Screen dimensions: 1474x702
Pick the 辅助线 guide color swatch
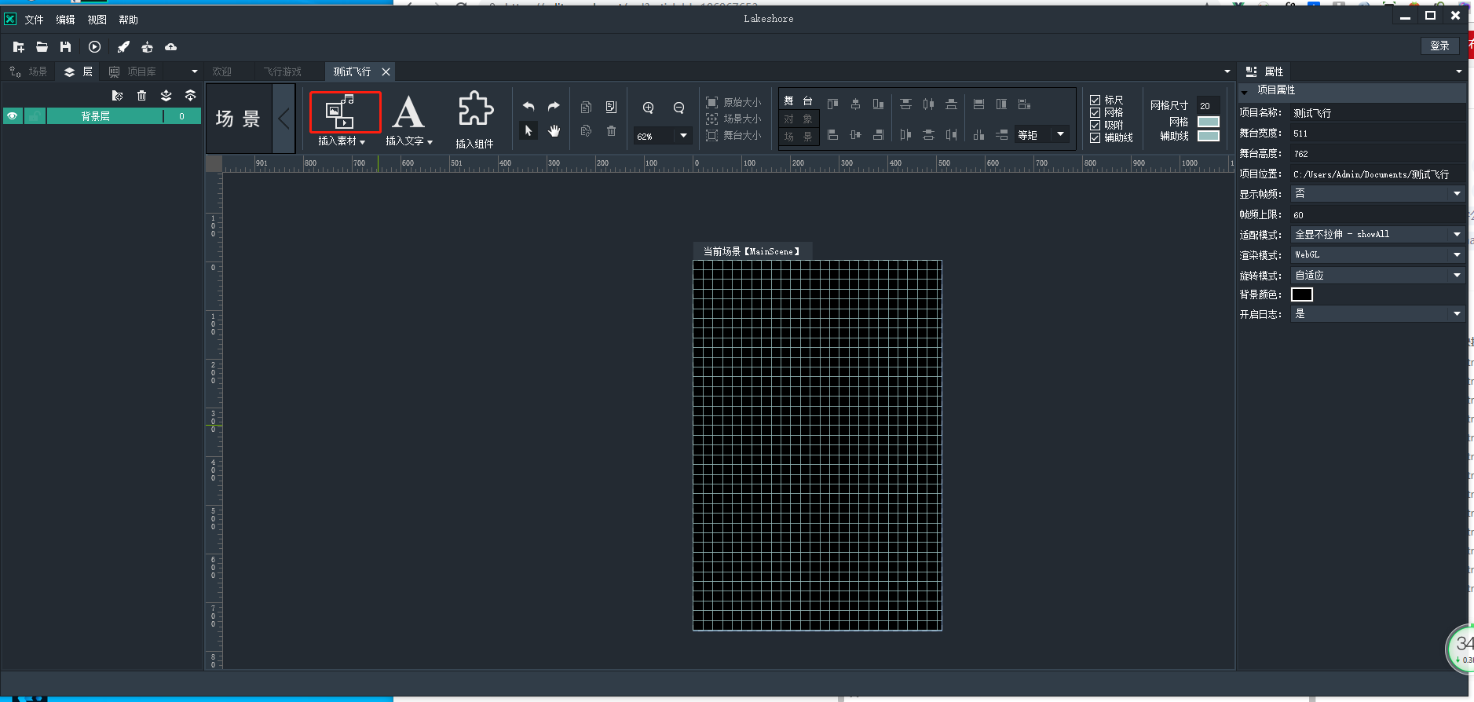[x=1208, y=136]
